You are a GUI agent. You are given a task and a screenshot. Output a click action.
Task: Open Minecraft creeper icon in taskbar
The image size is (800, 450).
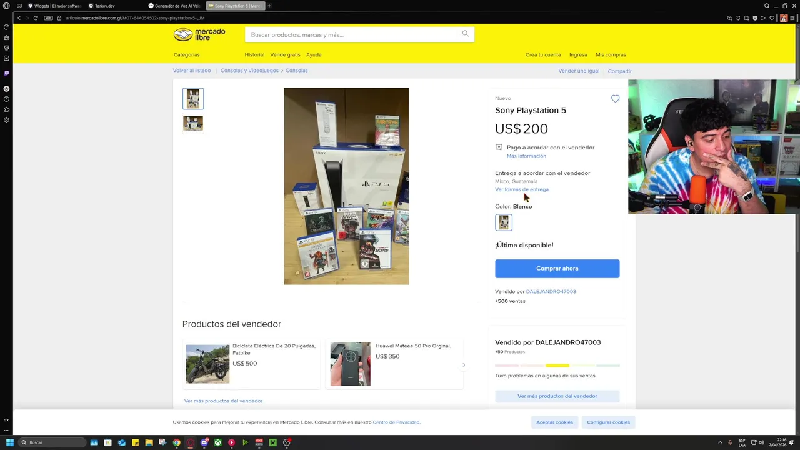(x=273, y=442)
